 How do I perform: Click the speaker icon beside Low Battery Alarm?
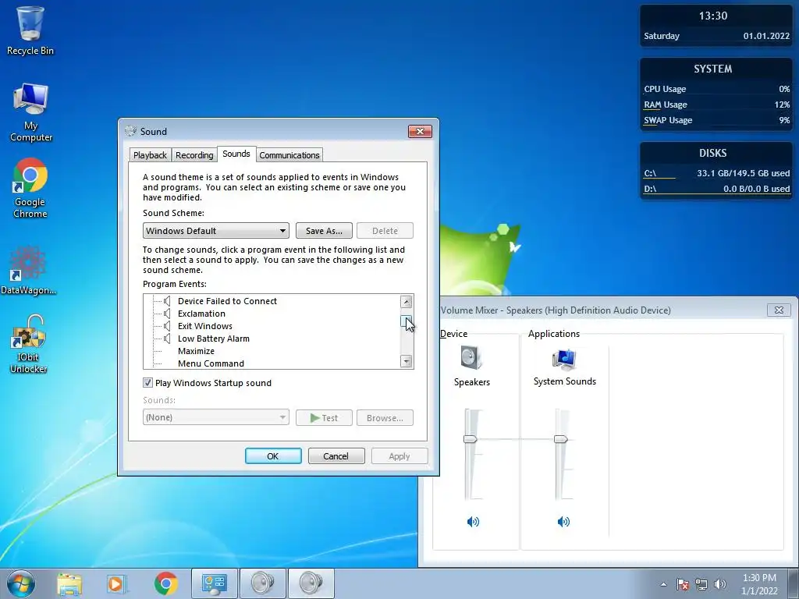pyautogui.click(x=167, y=338)
